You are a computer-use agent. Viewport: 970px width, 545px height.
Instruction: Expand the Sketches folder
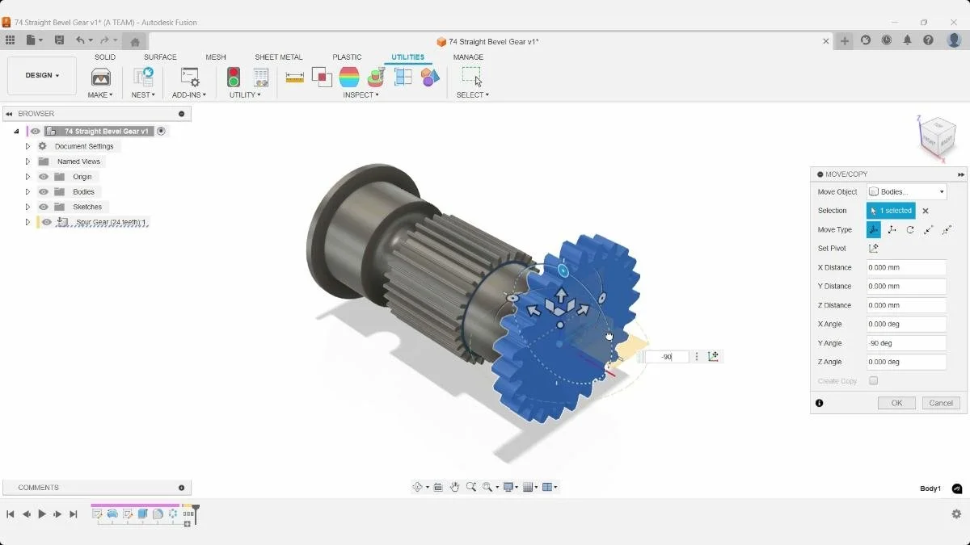pyautogui.click(x=27, y=207)
